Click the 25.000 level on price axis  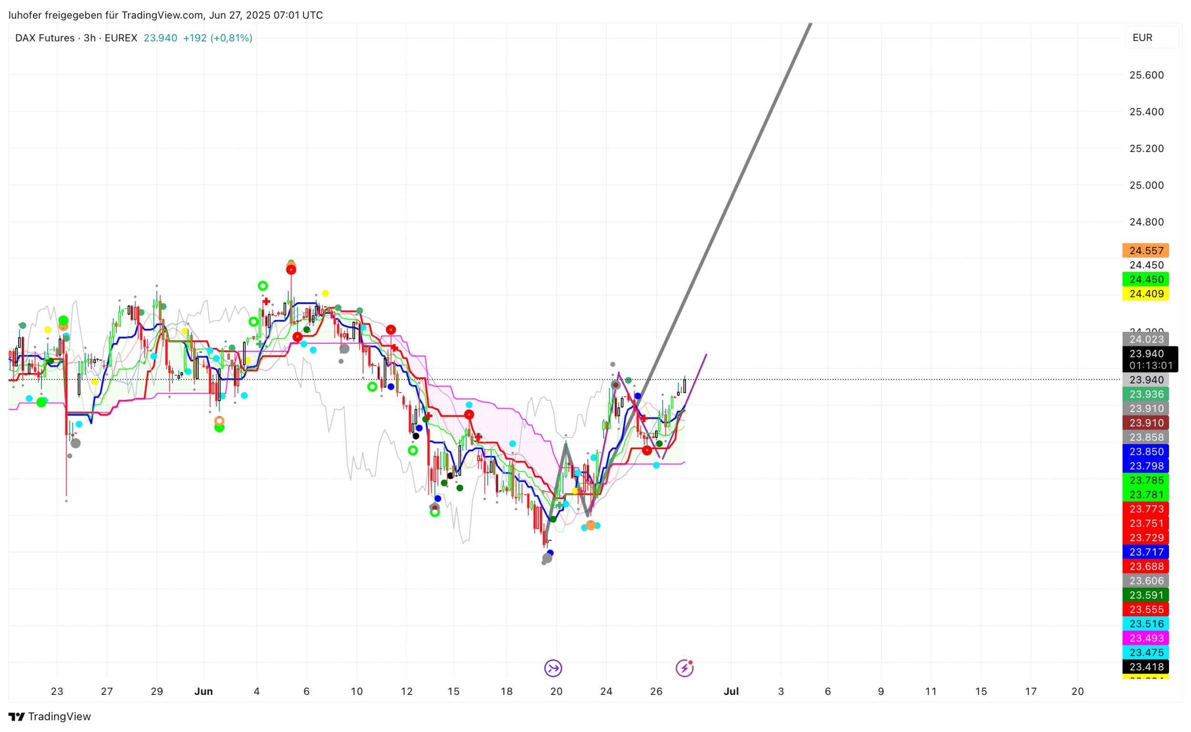[x=1146, y=186]
